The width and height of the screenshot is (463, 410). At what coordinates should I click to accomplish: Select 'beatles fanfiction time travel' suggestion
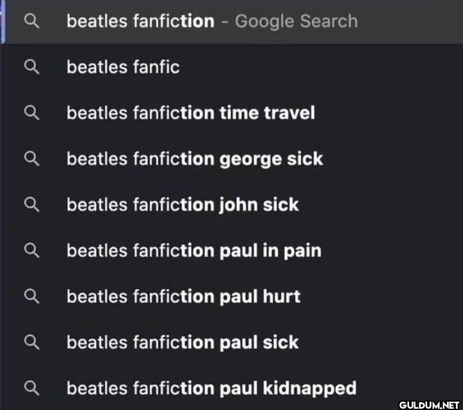tap(190, 113)
